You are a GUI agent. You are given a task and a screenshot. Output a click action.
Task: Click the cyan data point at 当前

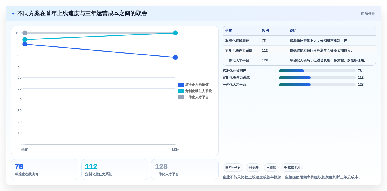pyautogui.click(x=25, y=40)
